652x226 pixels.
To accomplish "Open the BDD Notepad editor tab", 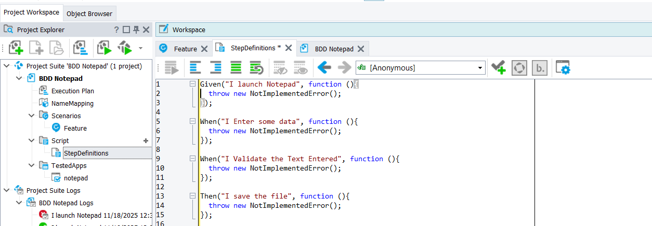I will coord(334,49).
